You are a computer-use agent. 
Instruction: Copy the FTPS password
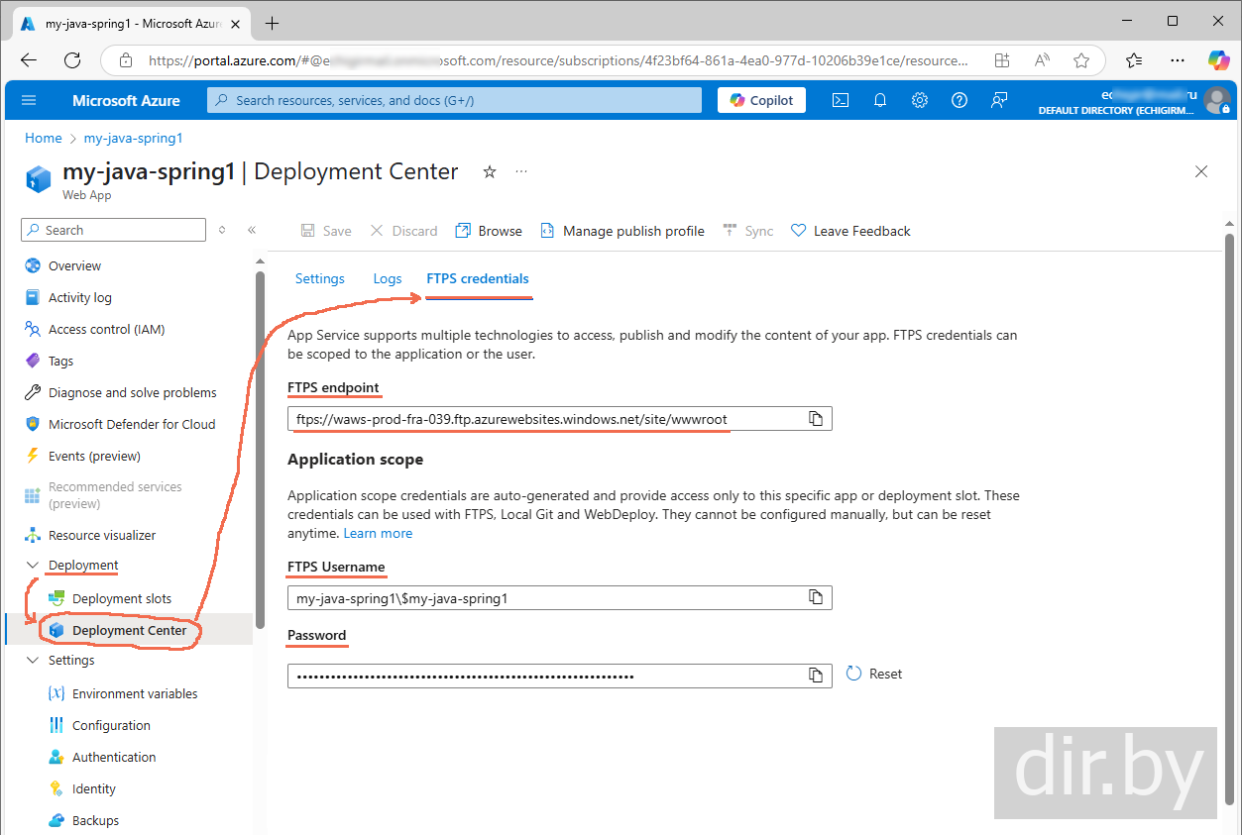(815, 676)
